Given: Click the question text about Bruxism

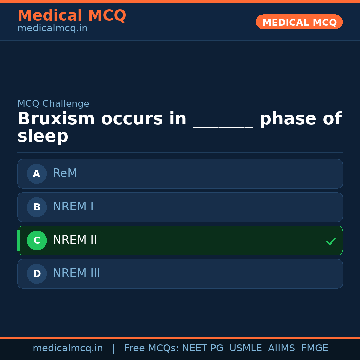Looking at the screenshot, I should point(180,127).
